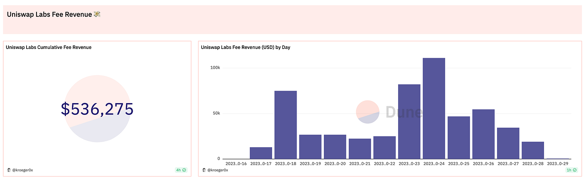Select the bar for 2023..0-28
This screenshot has height=179, width=585.
pyautogui.click(x=533, y=151)
